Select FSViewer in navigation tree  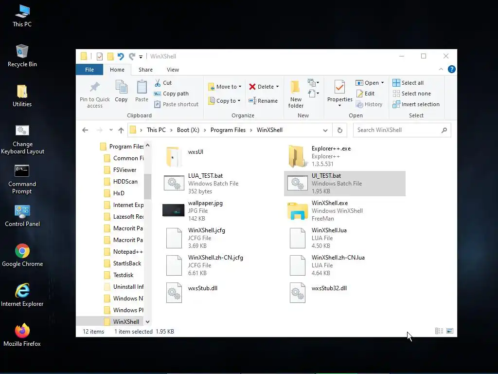coord(124,170)
